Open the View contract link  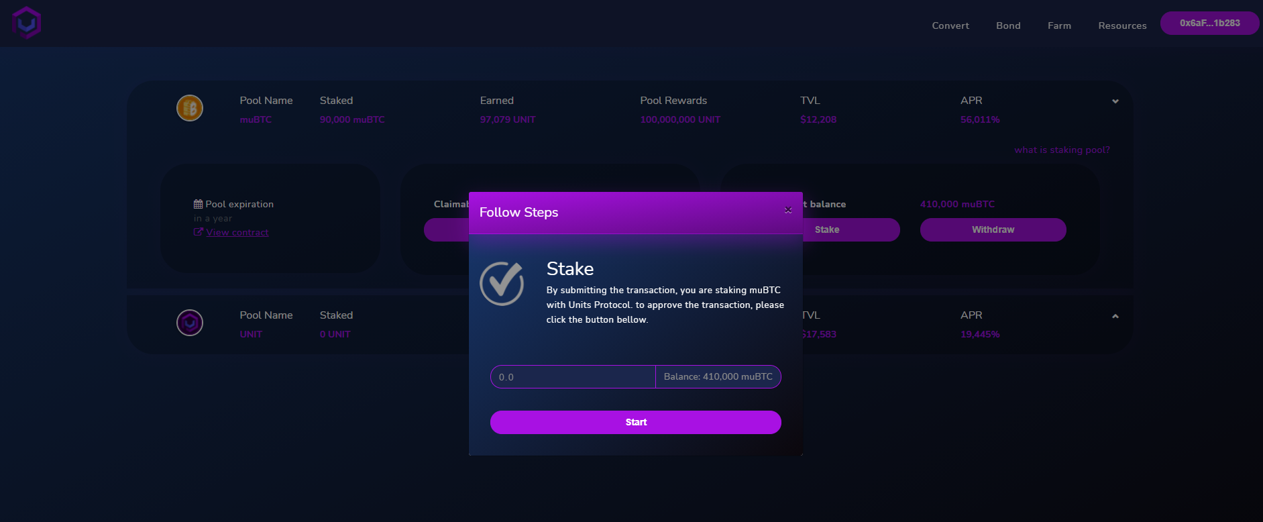click(237, 232)
